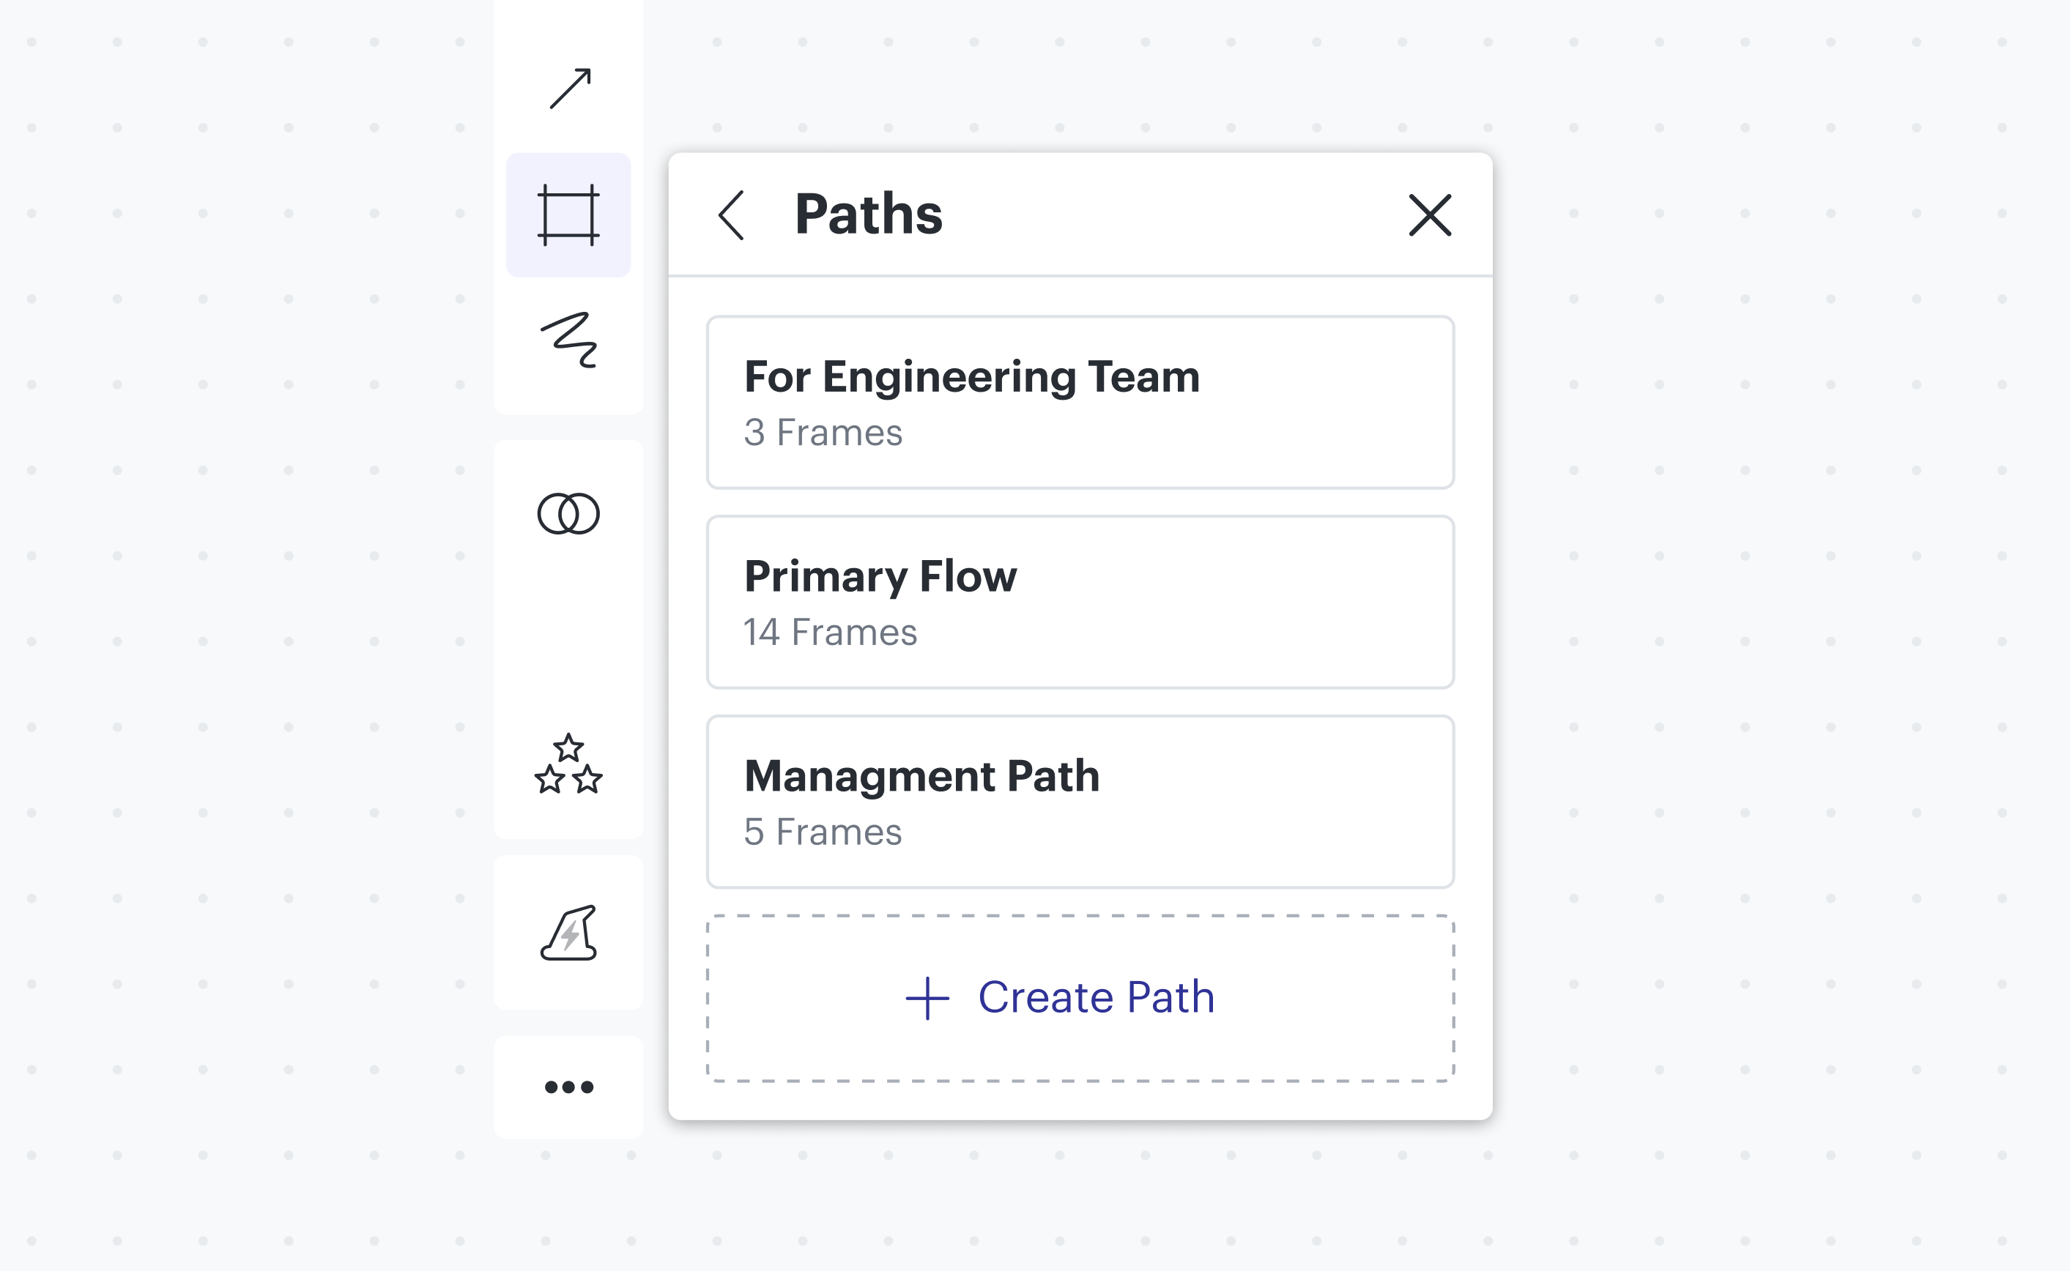Open the overlapping circles tool
This screenshot has height=1271, width=2070.
pos(568,514)
